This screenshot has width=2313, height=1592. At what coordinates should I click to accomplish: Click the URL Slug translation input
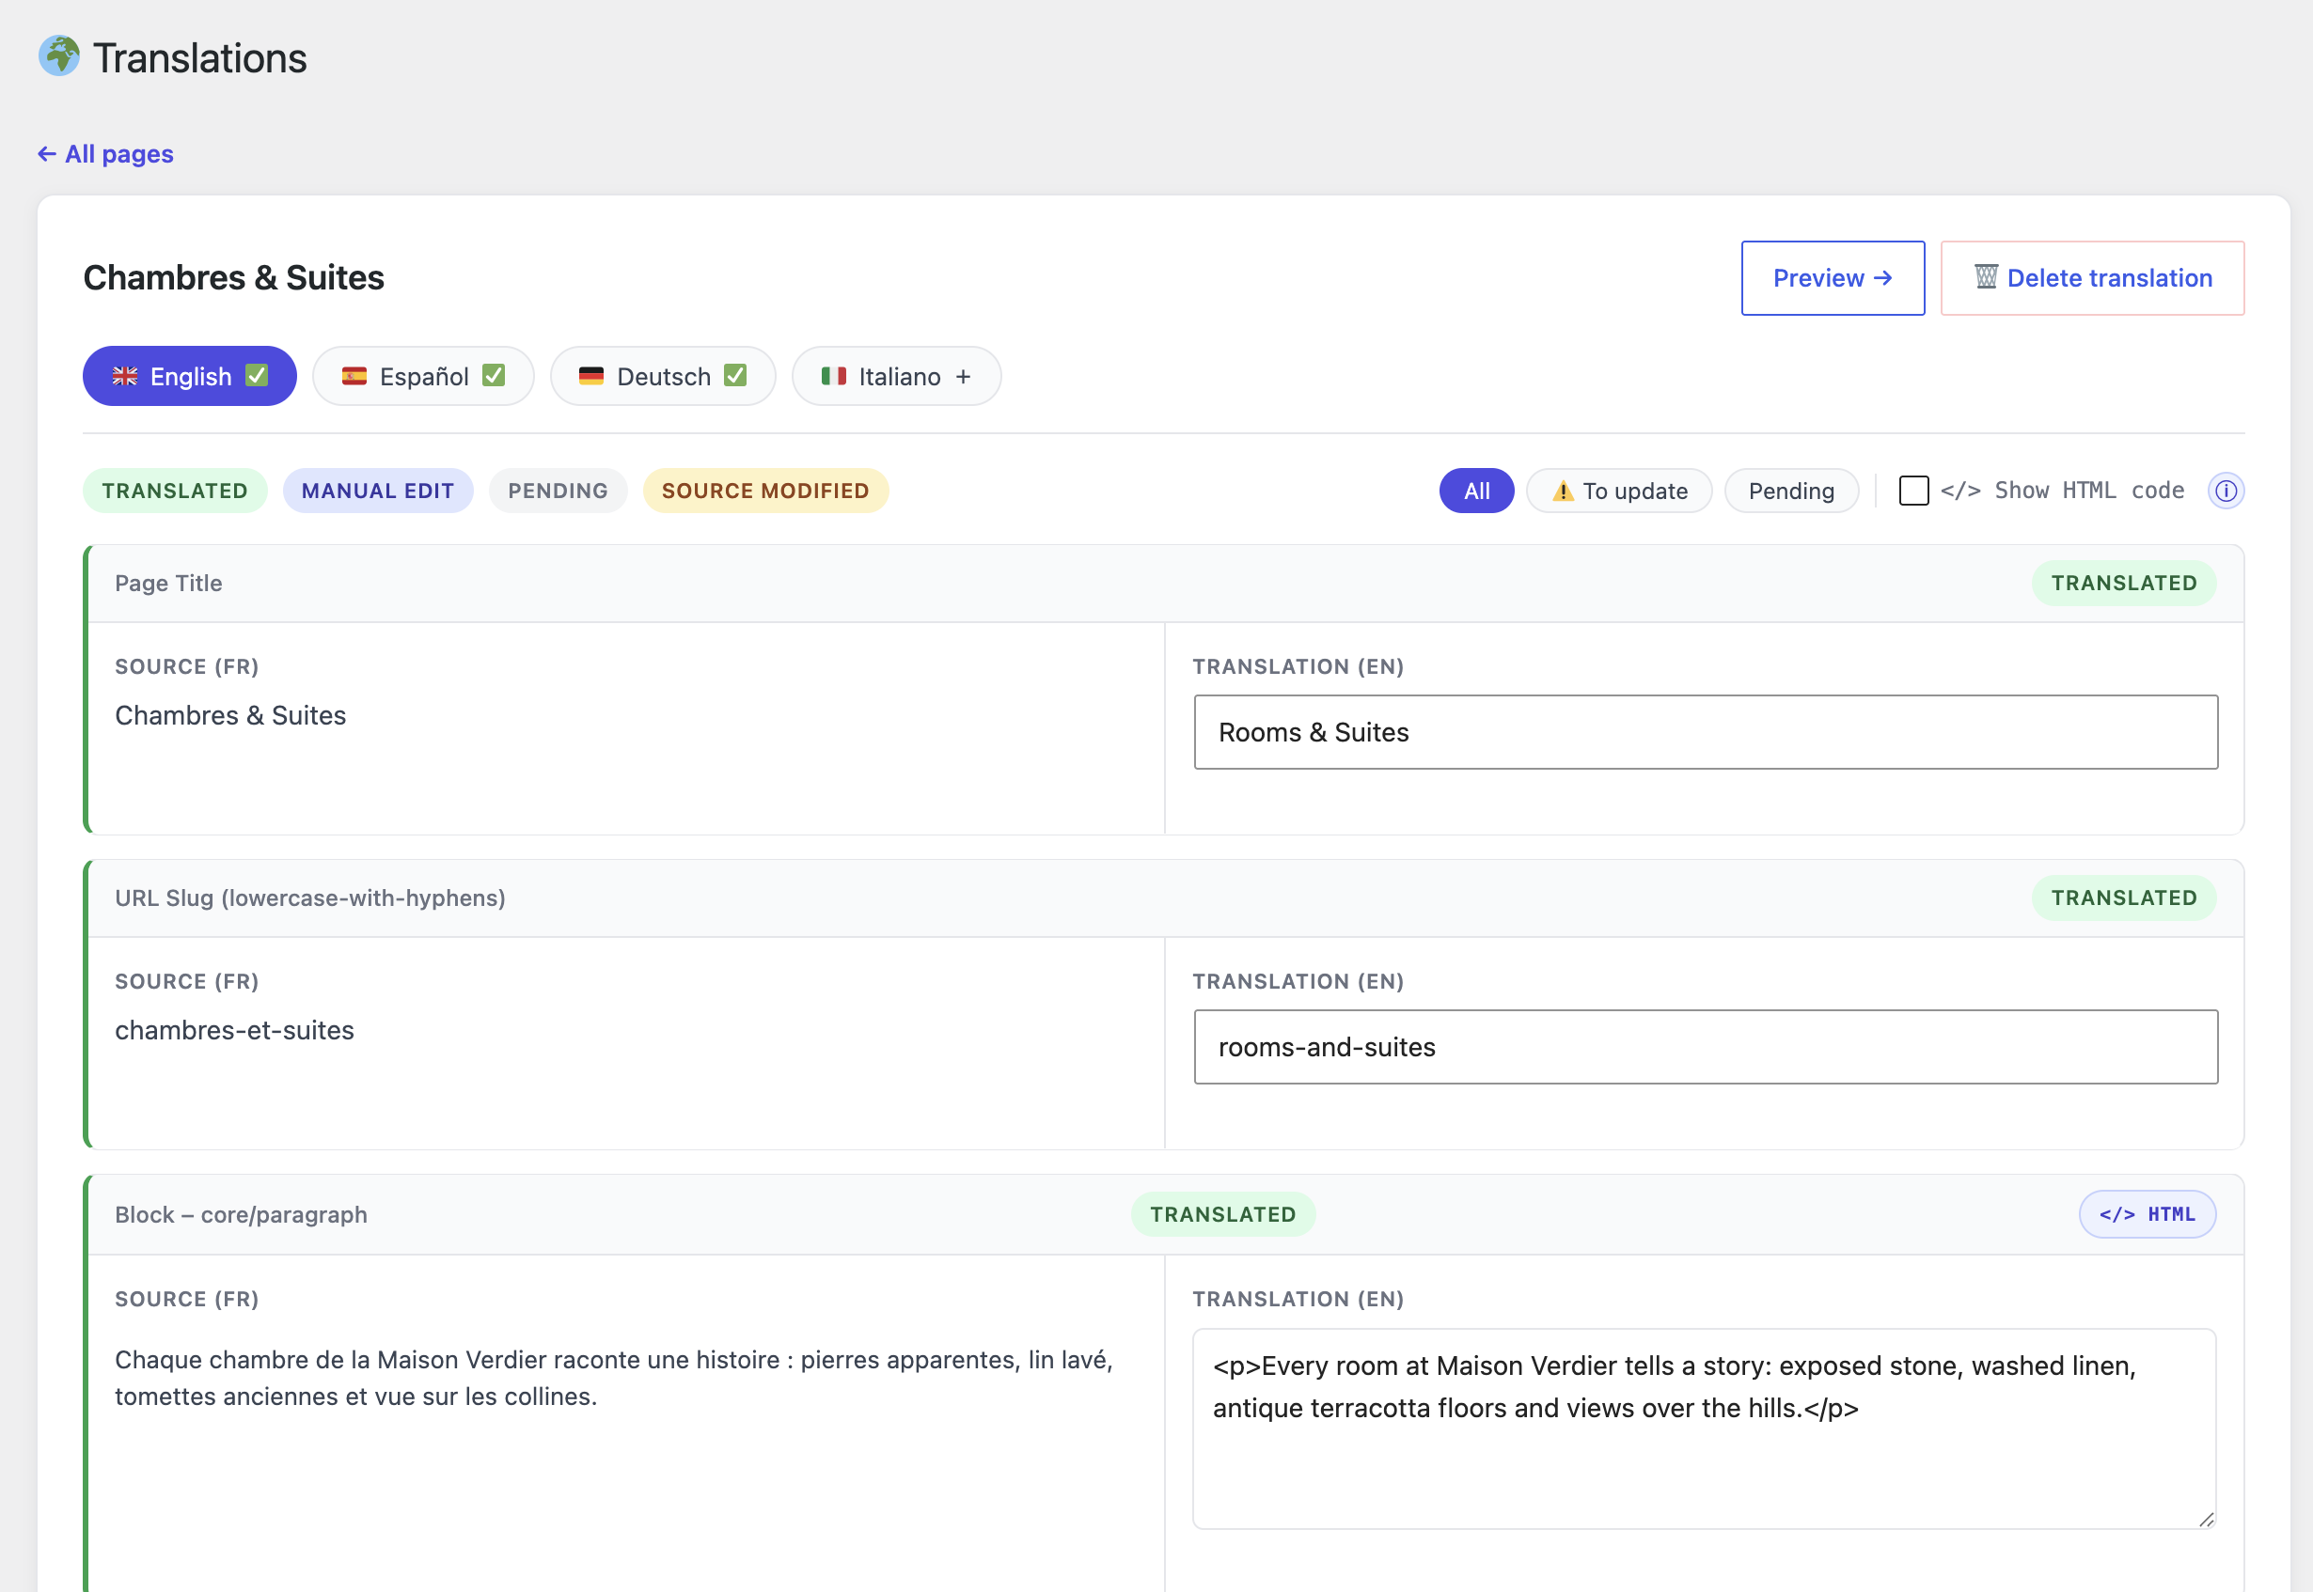(1706, 1047)
